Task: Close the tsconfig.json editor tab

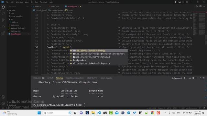Action: [81, 6]
